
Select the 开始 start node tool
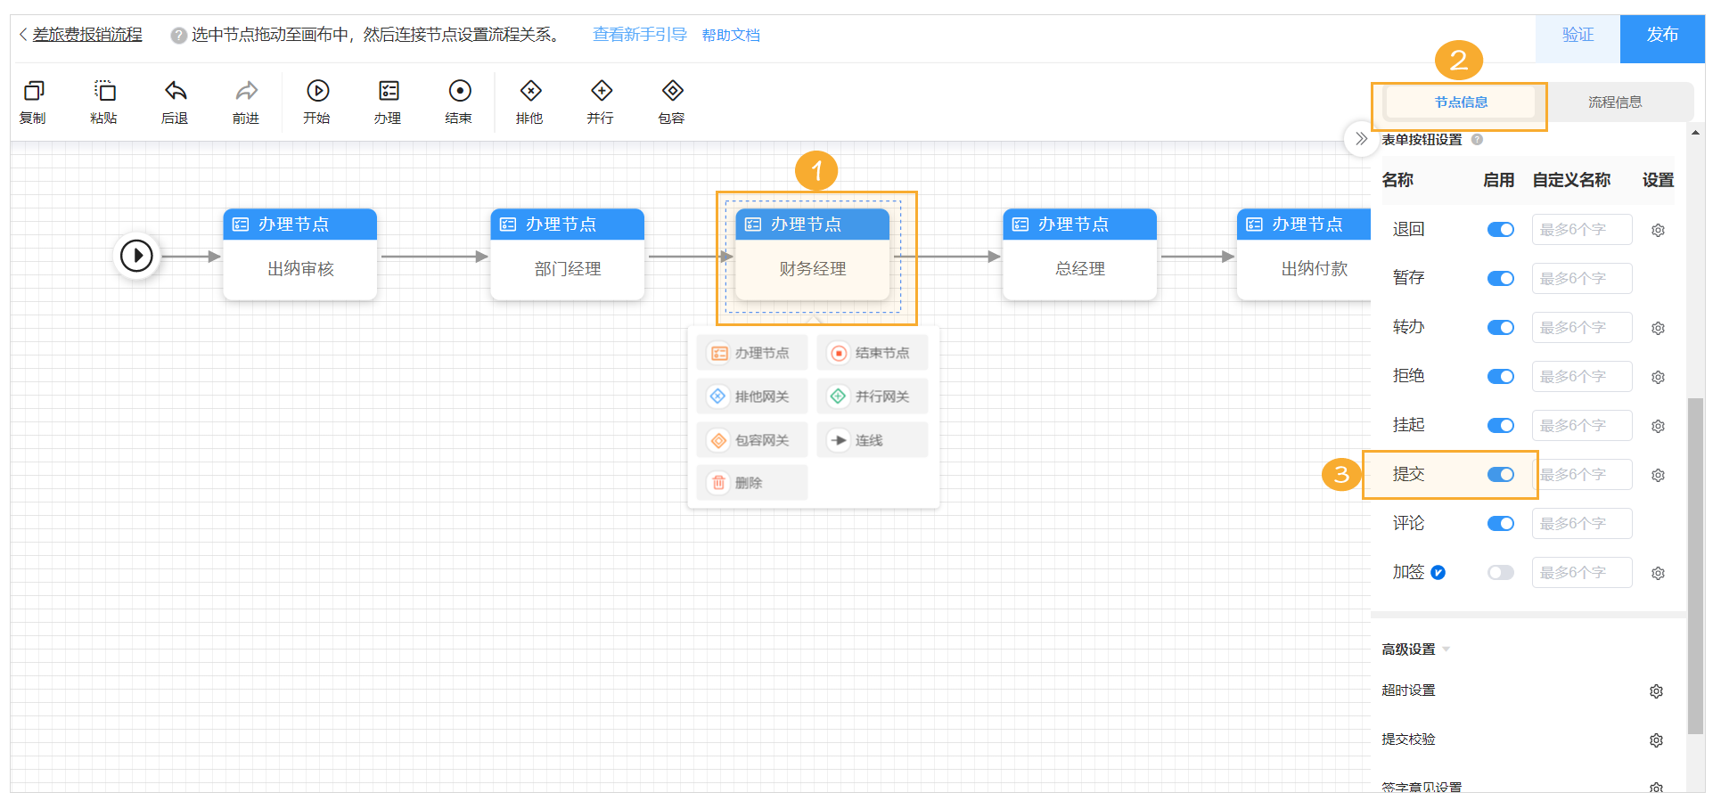click(318, 100)
